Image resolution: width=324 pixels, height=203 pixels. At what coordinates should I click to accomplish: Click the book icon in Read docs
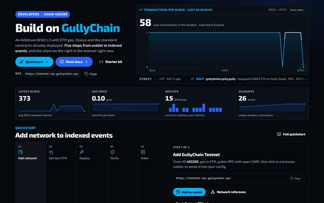click(62, 62)
